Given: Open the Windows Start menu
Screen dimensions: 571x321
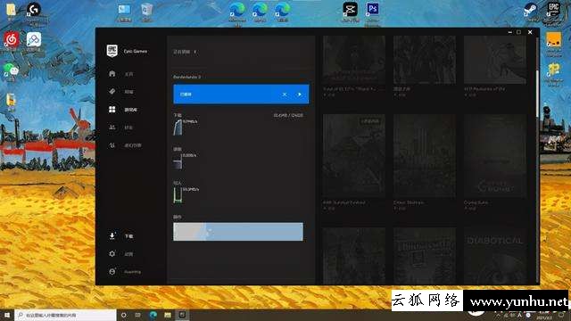Looking at the screenshot, I should 7,315.
